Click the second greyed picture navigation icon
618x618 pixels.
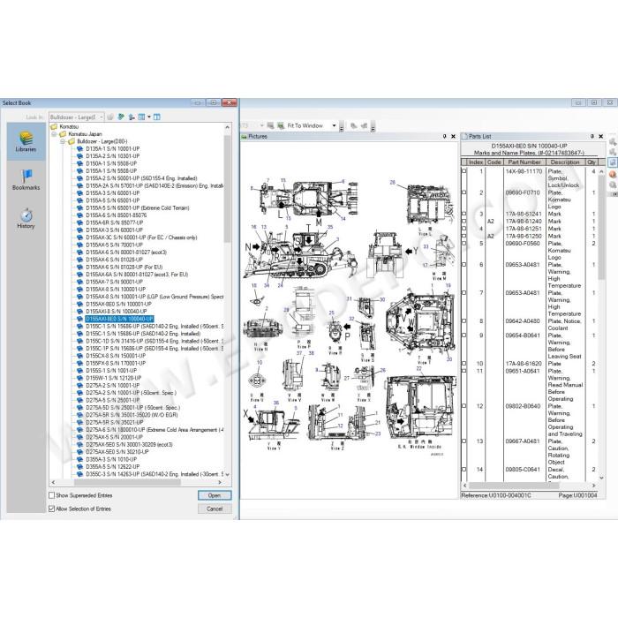click(364, 125)
